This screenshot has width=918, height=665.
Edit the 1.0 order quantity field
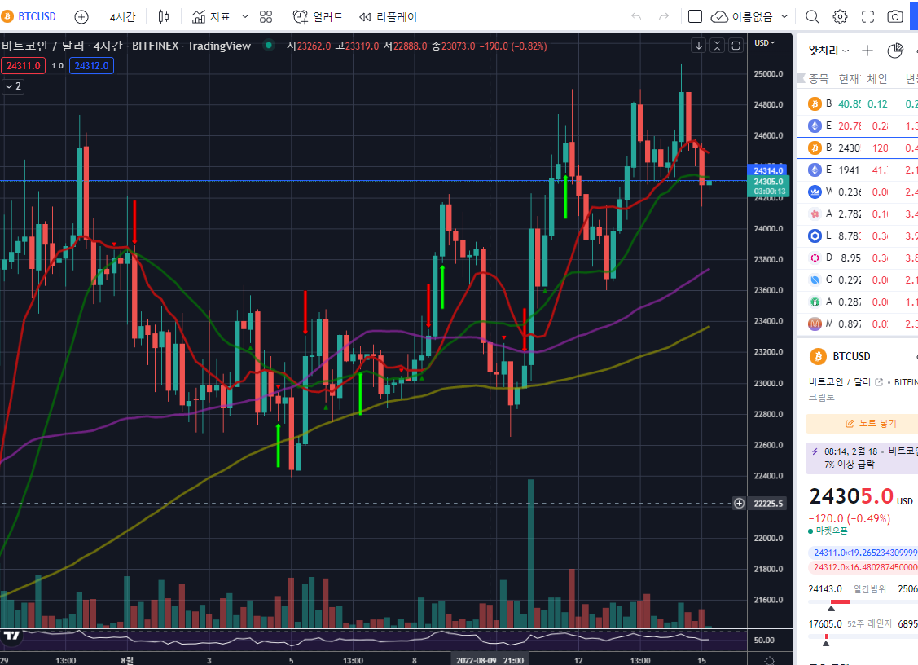[57, 66]
